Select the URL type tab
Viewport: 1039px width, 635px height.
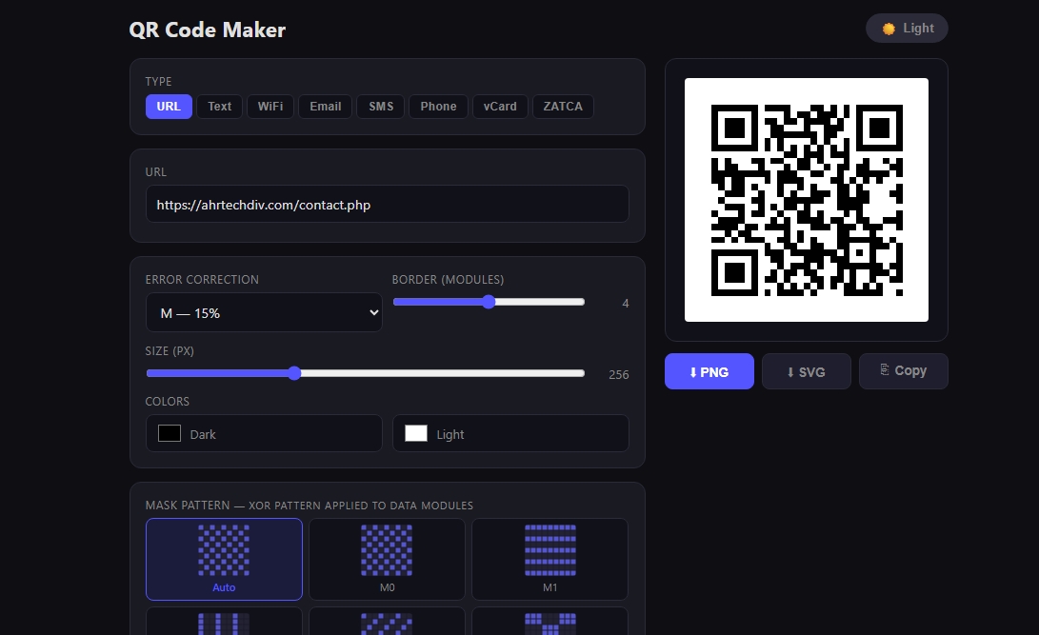[x=169, y=107]
